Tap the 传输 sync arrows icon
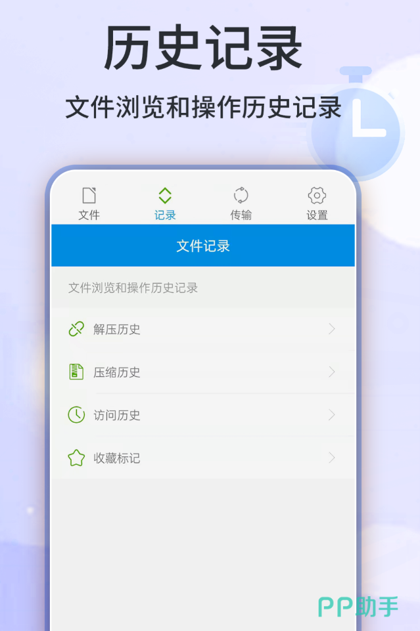This screenshot has width=420, height=631. click(241, 196)
